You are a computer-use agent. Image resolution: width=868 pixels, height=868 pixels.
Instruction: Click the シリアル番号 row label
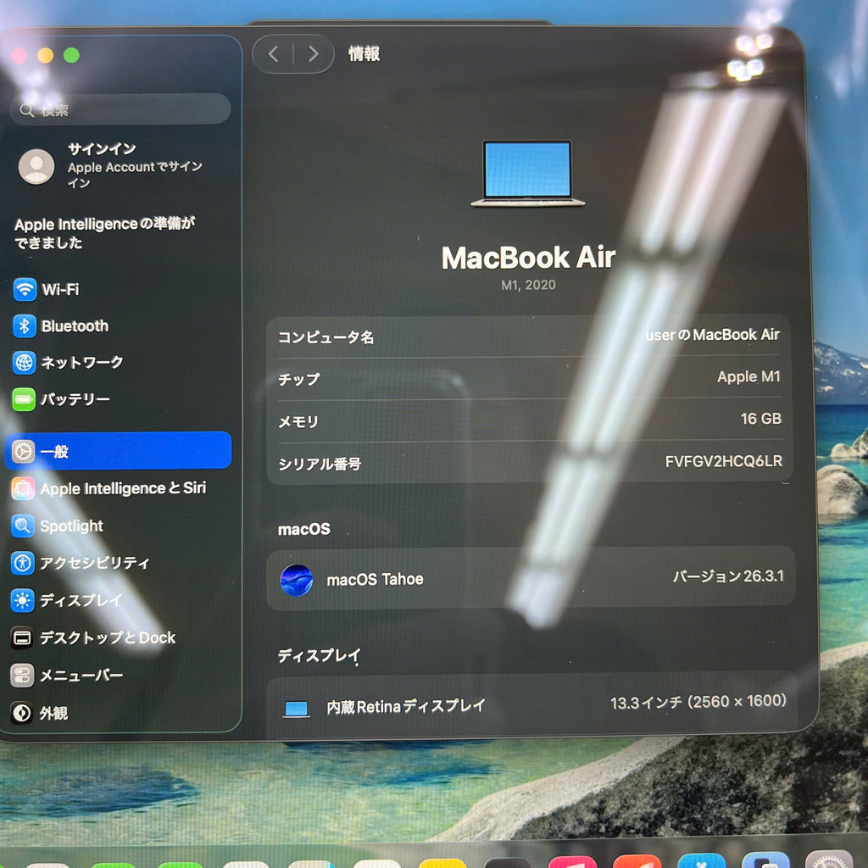click(x=320, y=464)
